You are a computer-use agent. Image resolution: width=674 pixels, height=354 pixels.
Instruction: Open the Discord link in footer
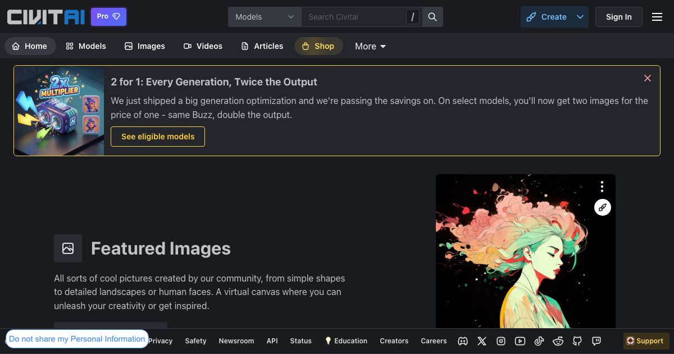463,341
